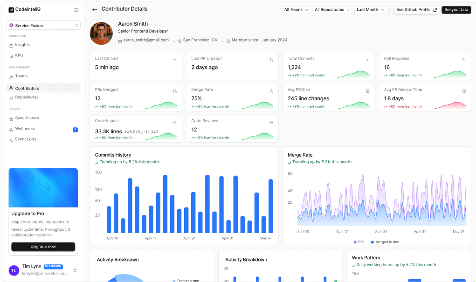Open the All Teams dropdown

tap(296, 10)
